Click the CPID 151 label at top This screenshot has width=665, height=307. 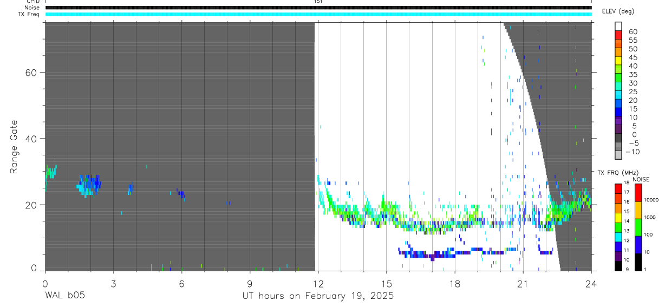(318, 2)
